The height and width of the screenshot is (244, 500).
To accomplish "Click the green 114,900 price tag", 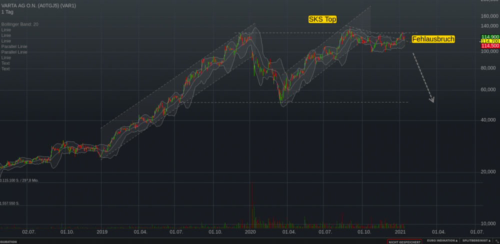I will (x=490, y=36).
